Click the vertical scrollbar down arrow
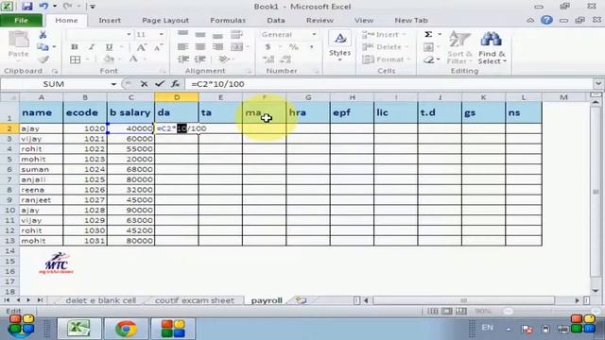The image size is (605, 340). [x=596, y=291]
